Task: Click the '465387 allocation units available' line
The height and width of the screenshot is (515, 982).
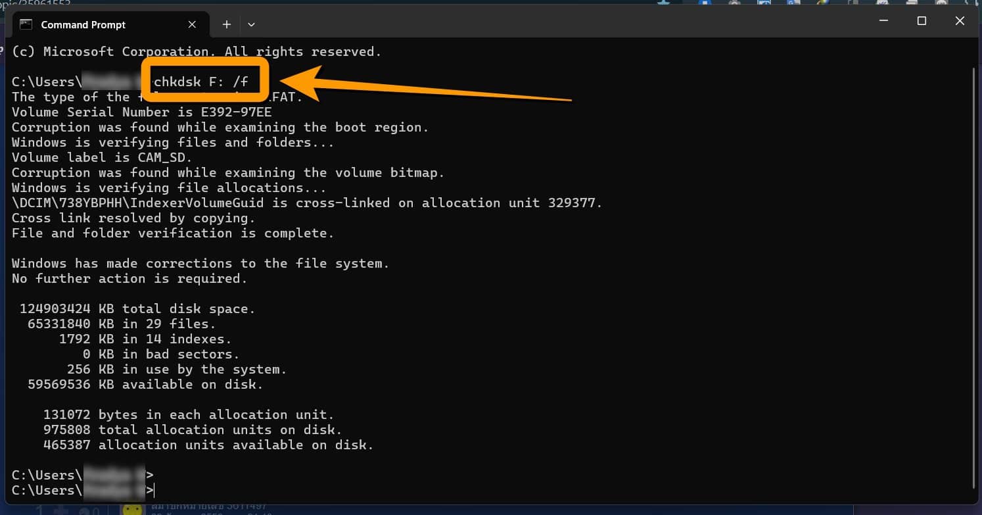Action: coord(208,445)
